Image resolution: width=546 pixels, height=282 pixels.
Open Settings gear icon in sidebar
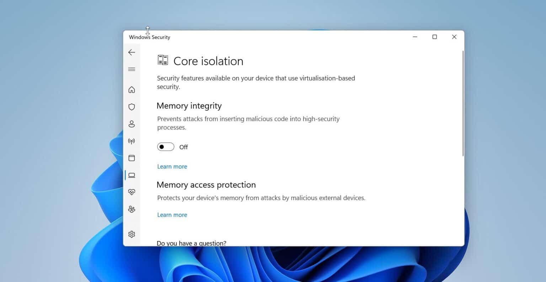tap(132, 234)
